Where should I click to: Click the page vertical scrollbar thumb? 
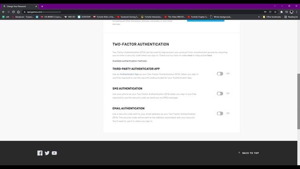(299, 101)
